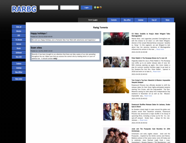Click the Top Gun Maverick thumbnail

(x=116, y=86)
